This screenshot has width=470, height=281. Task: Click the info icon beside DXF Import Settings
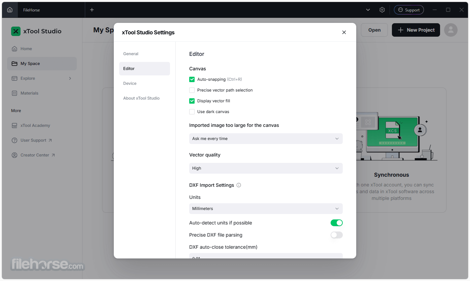(x=239, y=185)
